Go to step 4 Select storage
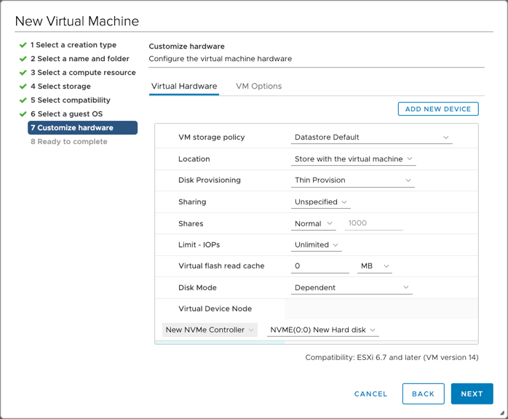Viewport: 508px width, 419px height. (60, 87)
